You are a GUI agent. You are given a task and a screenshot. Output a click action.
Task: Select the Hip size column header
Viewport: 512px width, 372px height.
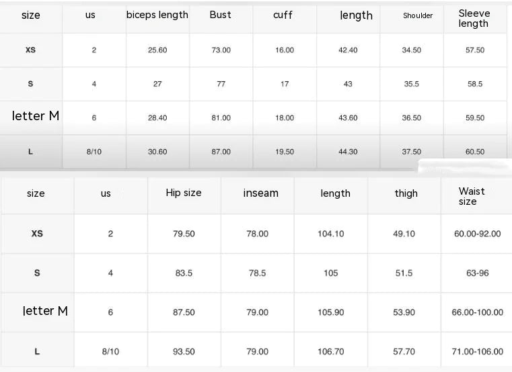click(184, 193)
